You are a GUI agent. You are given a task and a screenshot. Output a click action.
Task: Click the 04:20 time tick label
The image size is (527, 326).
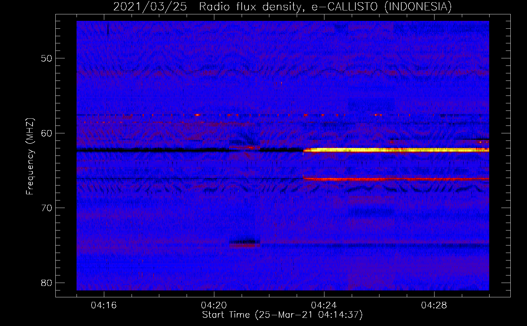tap(214, 305)
